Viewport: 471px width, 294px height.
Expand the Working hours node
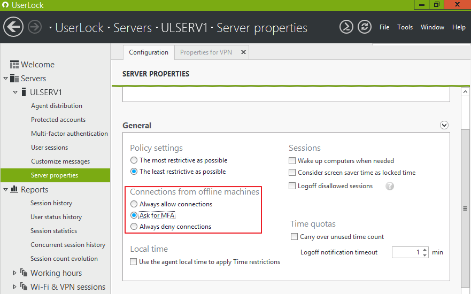pyautogui.click(x=14, y=273)
